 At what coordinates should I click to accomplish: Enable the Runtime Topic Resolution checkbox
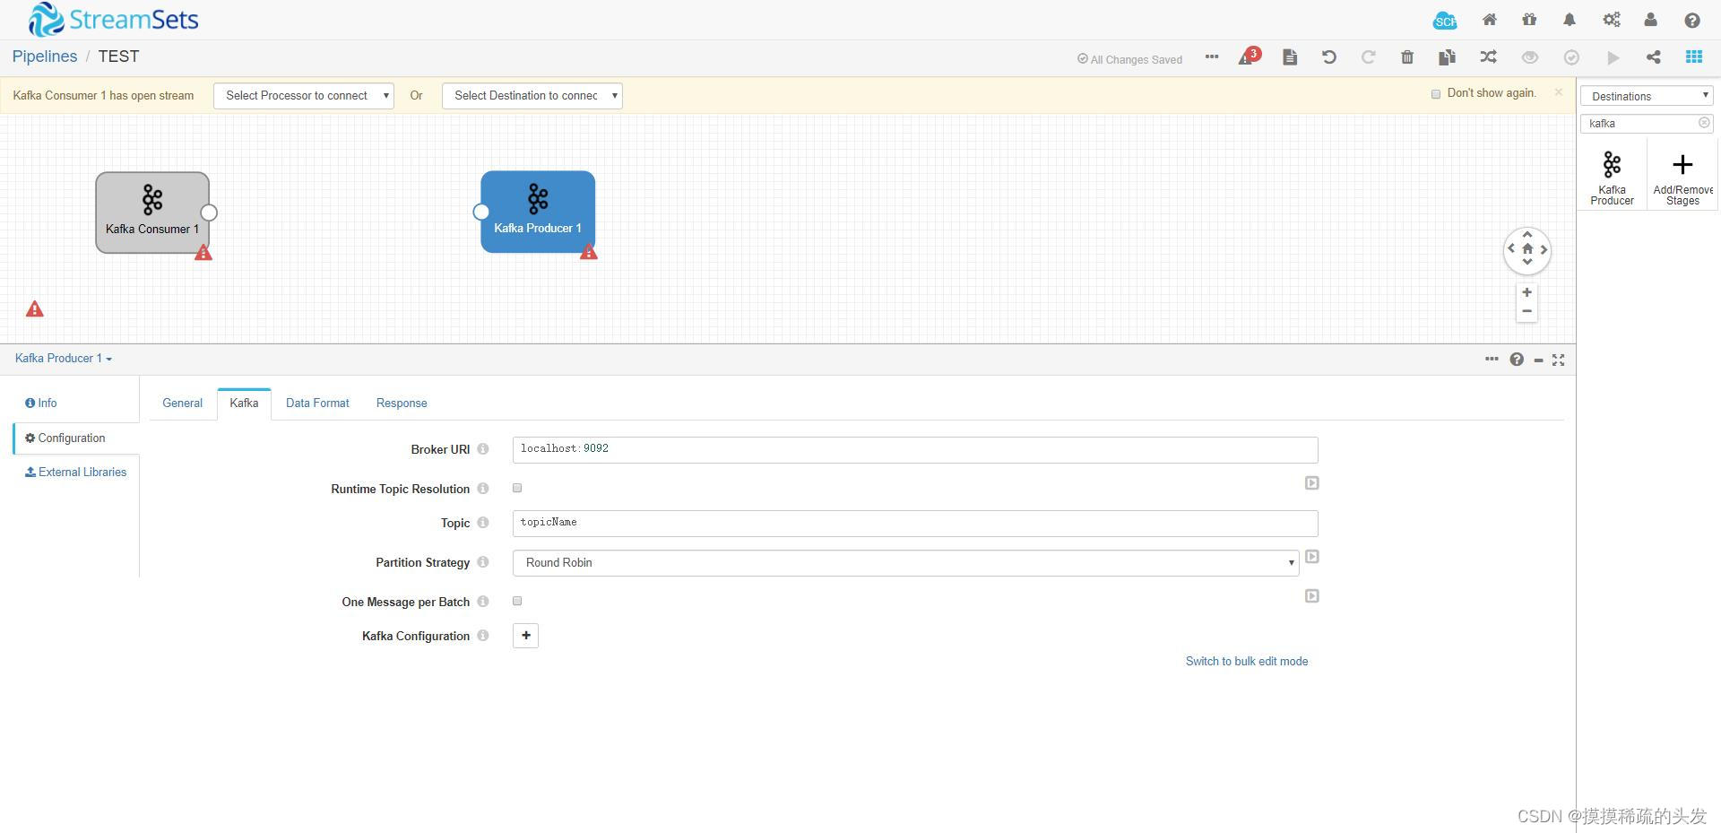(x=516, y=488)
